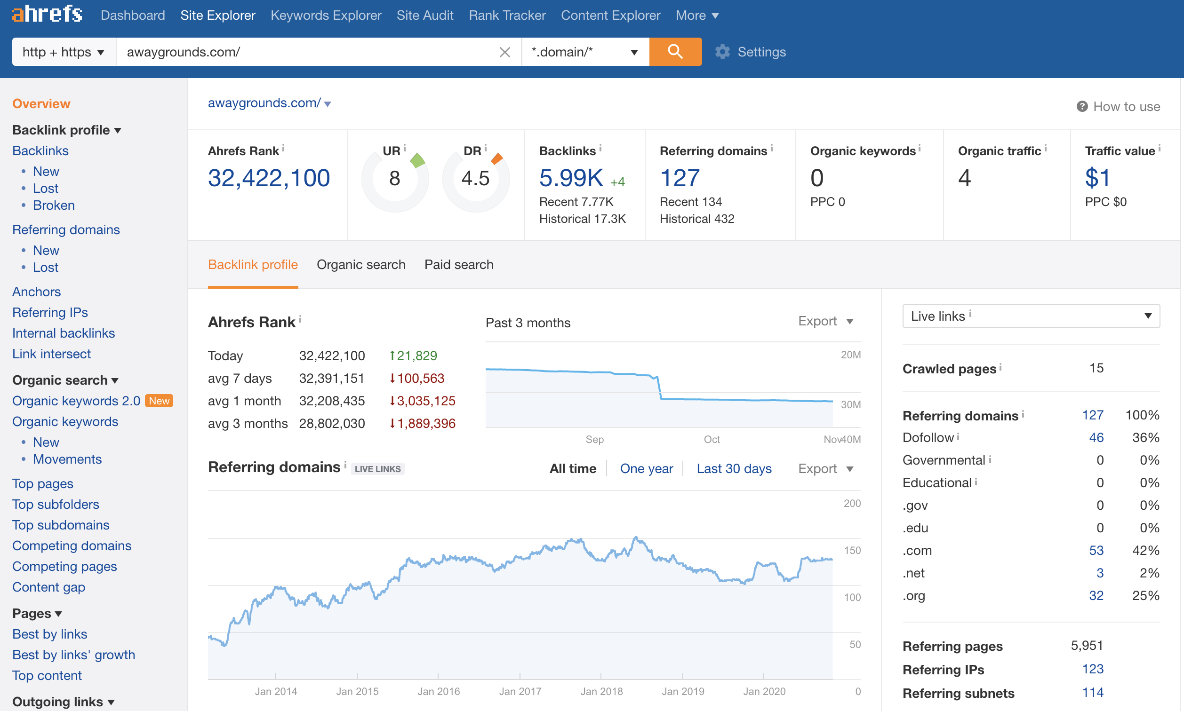Switch to the Paid search tab
Viewport: 1184px width, 711px height.
[459, 264]
